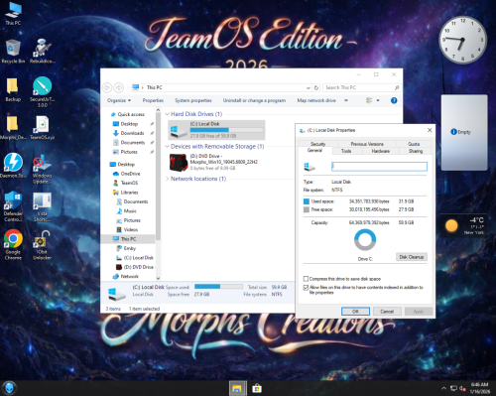
Task: Click System properties in Explorer toolbar
Action: pos(193,100)
